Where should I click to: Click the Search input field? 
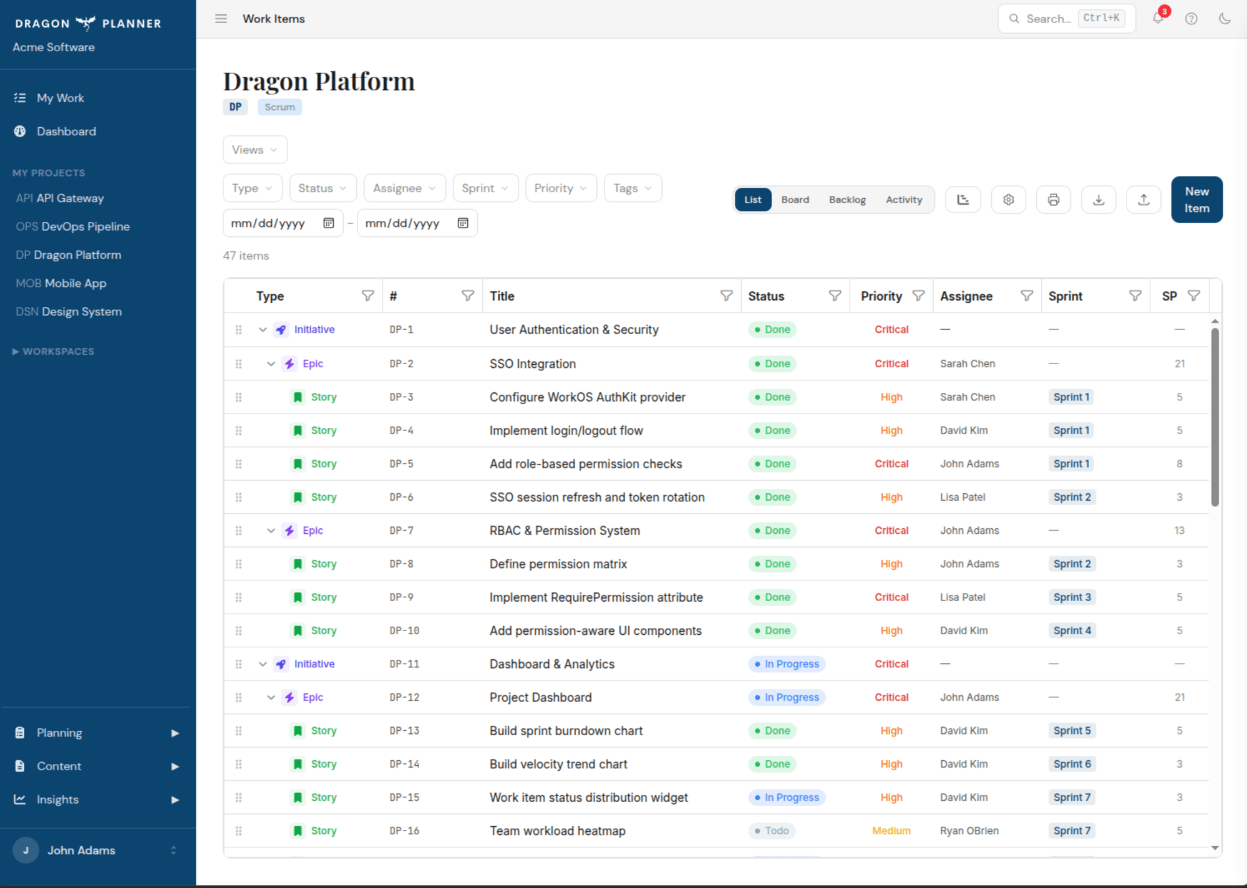pos(1060,19)
